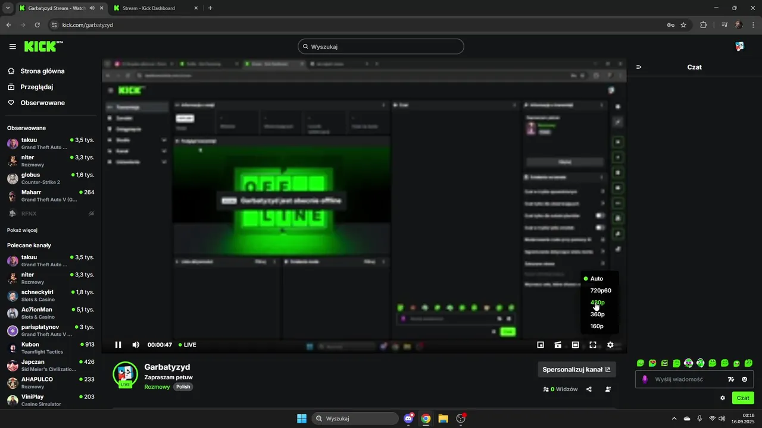The image size is (762, 428).
Task: Close the player quality settings gear
Action: coord(610,345)
